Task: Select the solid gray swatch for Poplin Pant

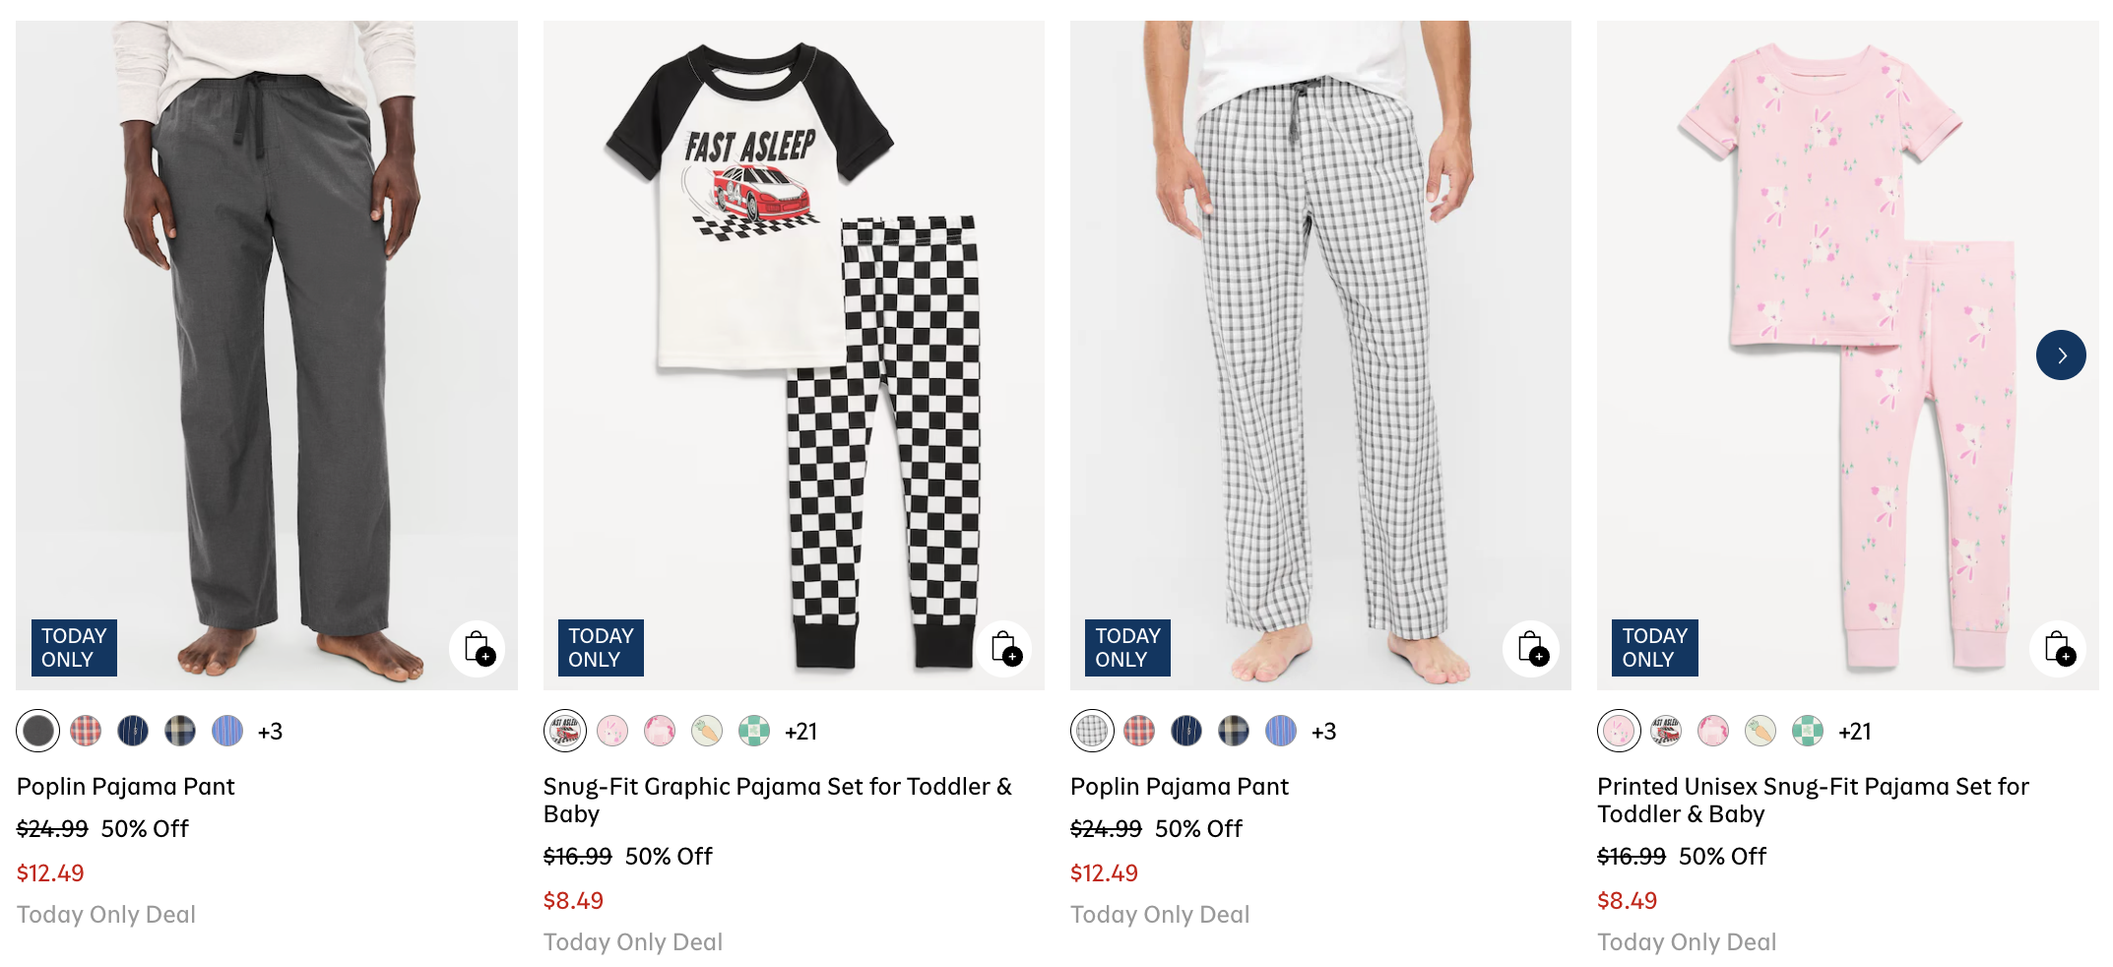Action: pyautogui.click(x=38, y=731)
